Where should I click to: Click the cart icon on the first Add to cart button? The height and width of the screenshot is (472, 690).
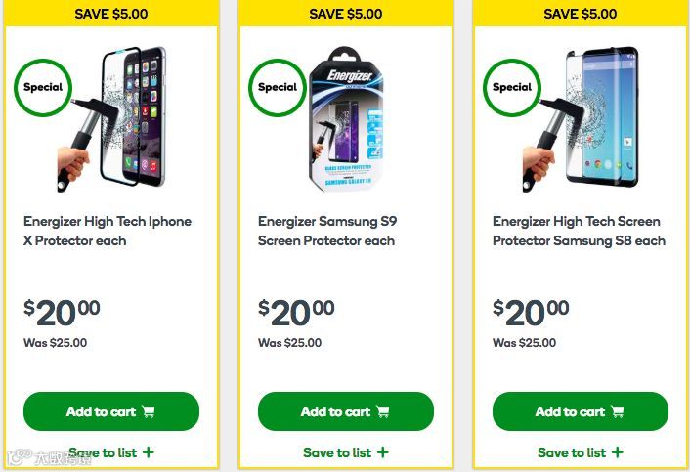tap(149, 411)
